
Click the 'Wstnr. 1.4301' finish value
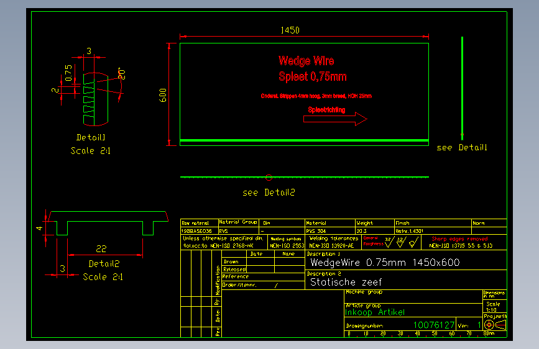(410, 231)
